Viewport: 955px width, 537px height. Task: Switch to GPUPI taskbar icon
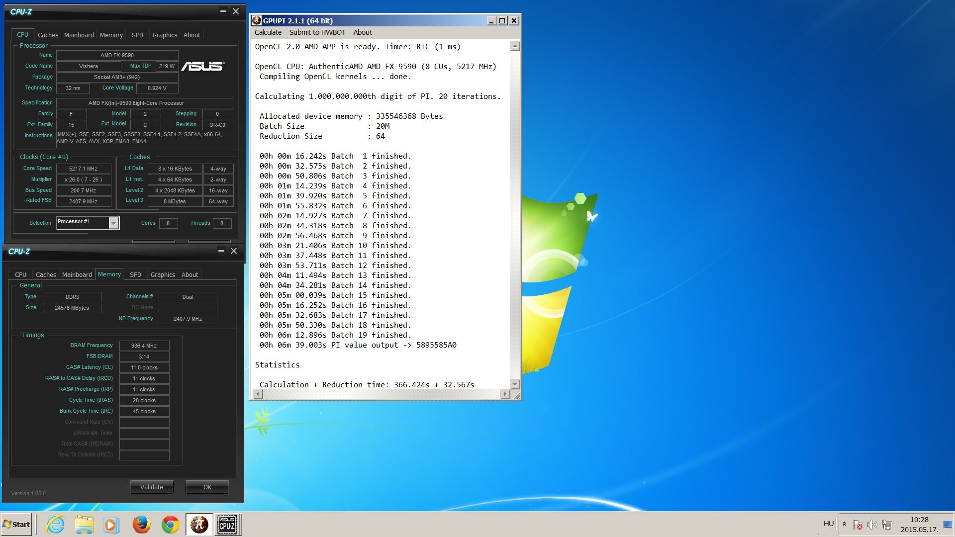click(199, 525)
